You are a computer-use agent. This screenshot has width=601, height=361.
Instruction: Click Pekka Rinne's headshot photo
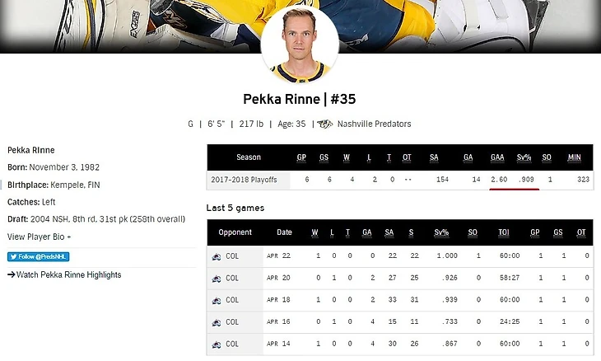(x=300, y=44)
